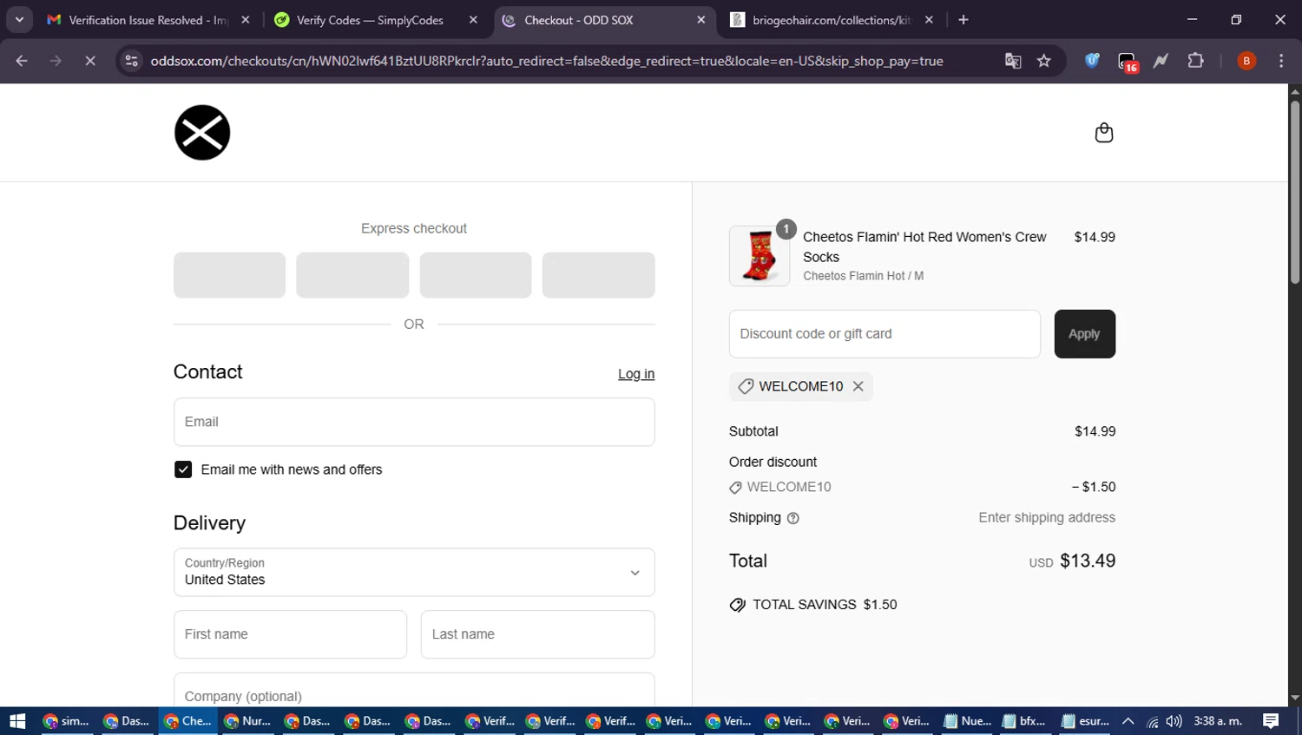1302x735 pixels.
Task: Click the Last name field
Action: click(x=537, y=634)
